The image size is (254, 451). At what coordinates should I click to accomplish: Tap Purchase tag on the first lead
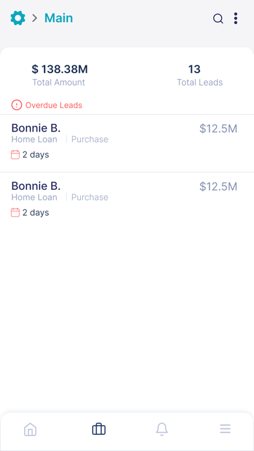[x=90, y=139]
